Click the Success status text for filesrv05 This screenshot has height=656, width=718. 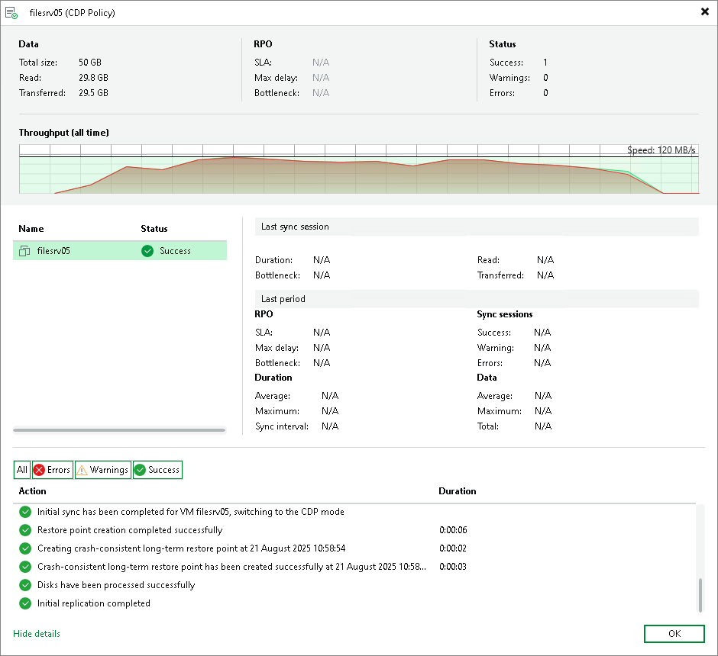(175, 251)
